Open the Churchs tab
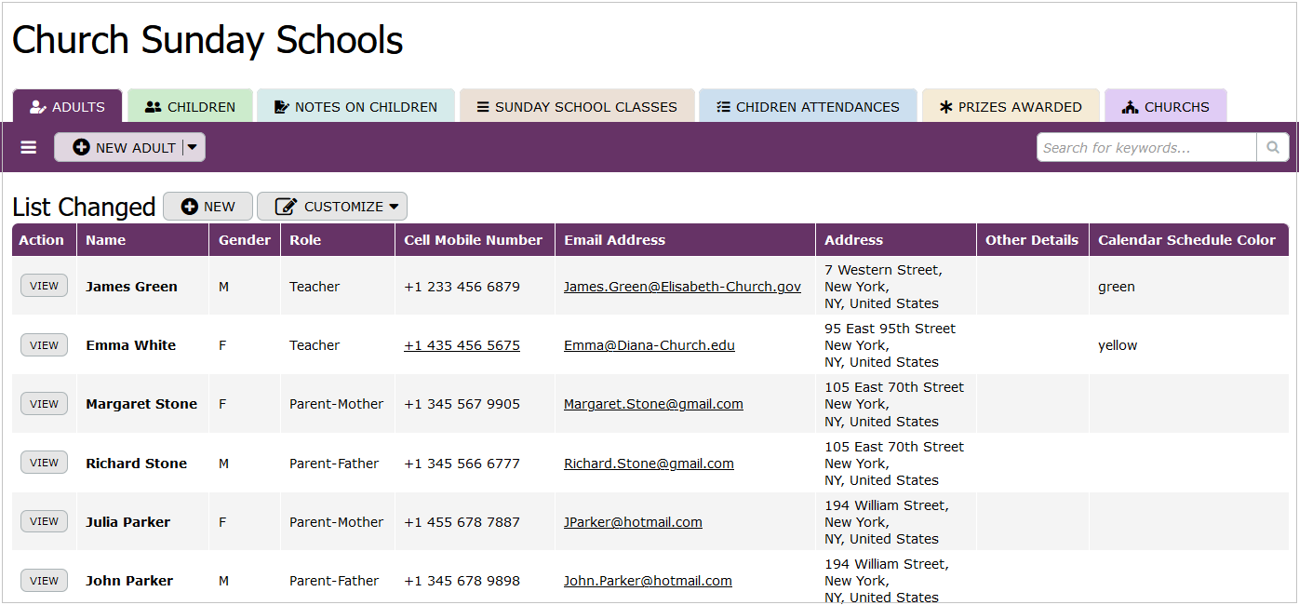 tap(1165, 106)
